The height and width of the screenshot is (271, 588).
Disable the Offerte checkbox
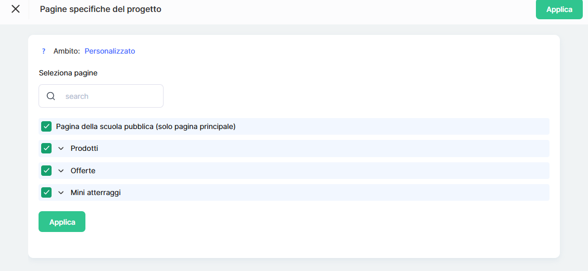(46, 171)
